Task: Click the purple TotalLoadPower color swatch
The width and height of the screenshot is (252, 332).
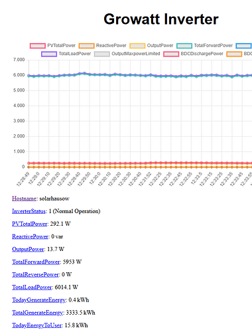Action: click(49, 54)
